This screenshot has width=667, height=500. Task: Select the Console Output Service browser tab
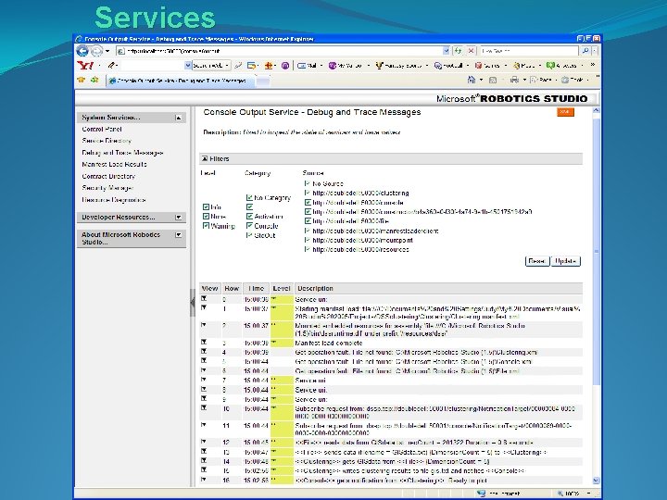181,81
